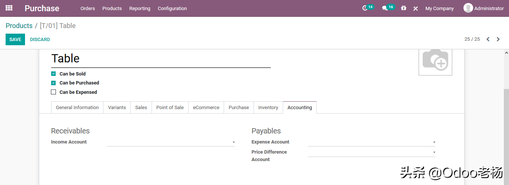
Task: Open the My Company switcher
Action: pos(440,8)
